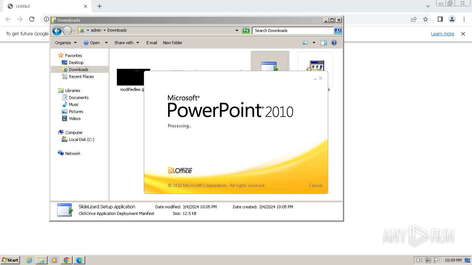Open Windows Media Player from taskbar

[x=54, y=260]
